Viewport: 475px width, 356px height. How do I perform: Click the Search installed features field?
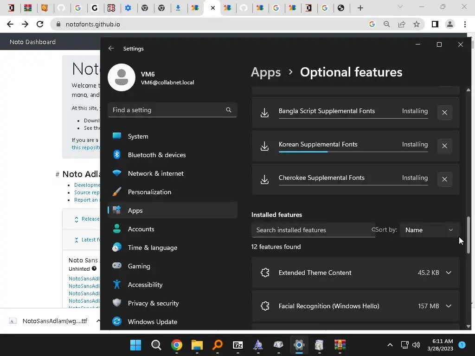313,230
